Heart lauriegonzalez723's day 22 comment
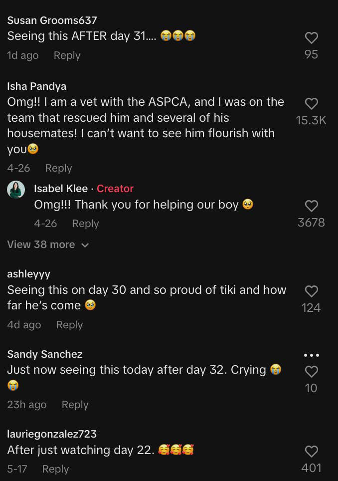The image size is (338, 481). coord(311,452)
